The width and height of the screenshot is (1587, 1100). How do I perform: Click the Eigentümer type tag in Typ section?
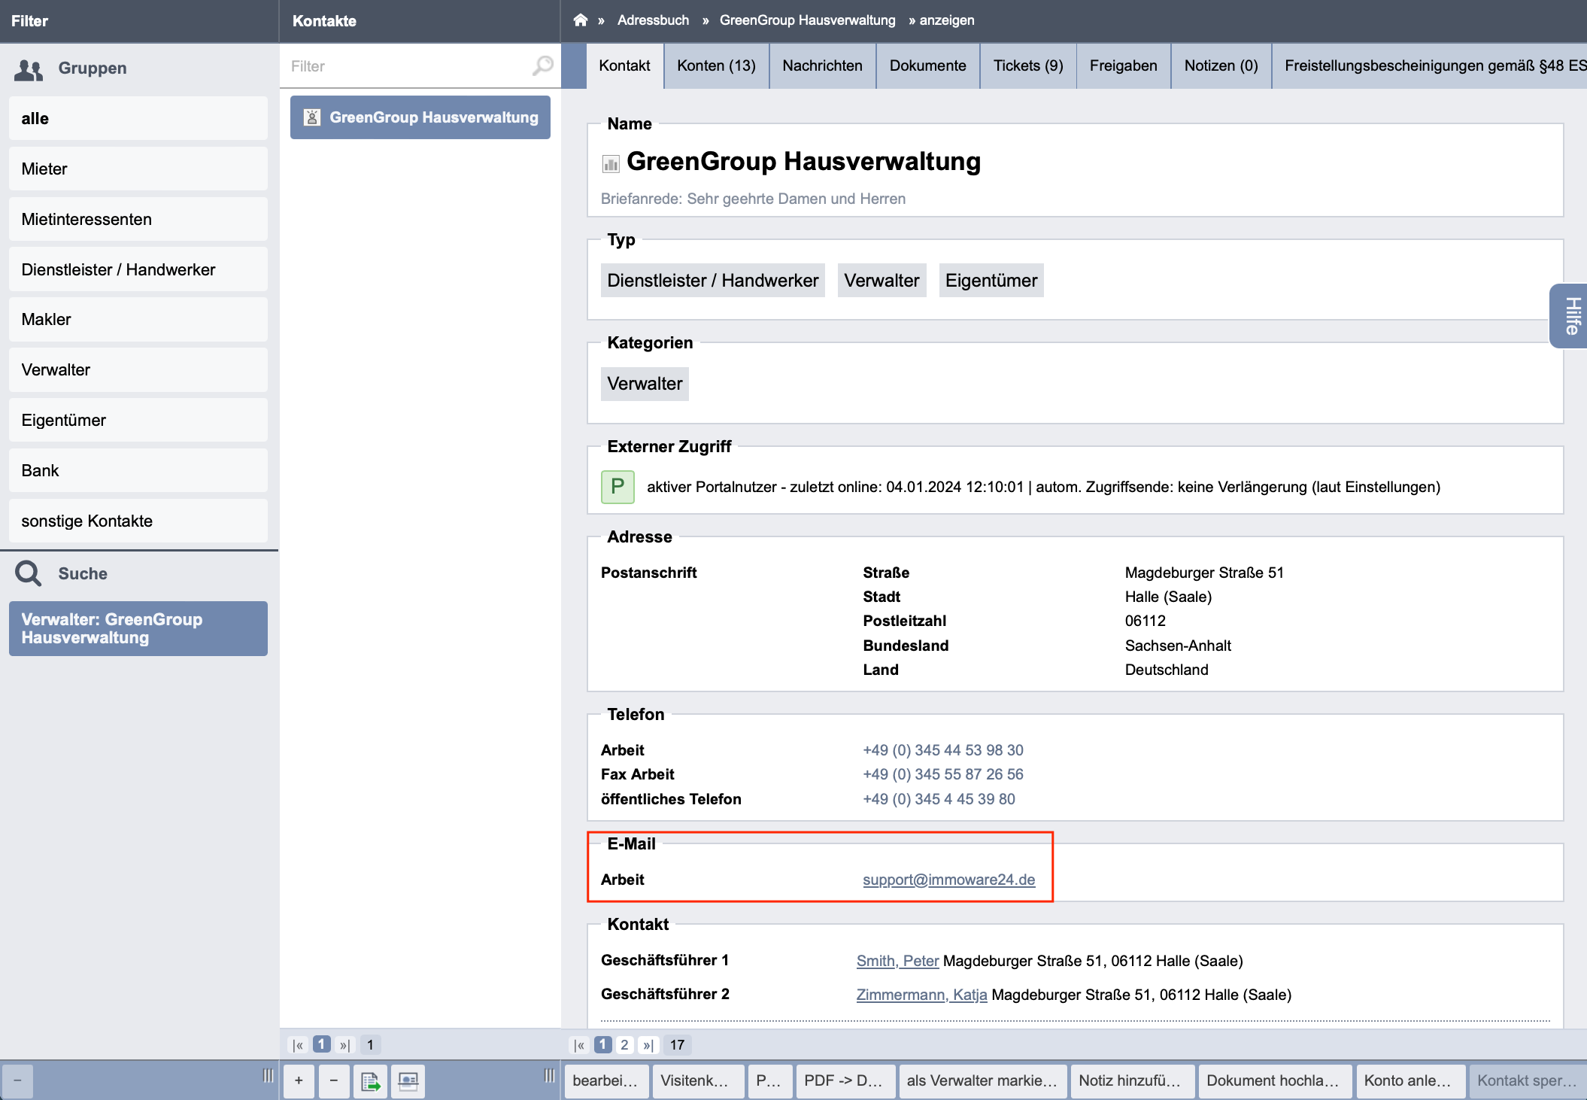click(991, 280)
